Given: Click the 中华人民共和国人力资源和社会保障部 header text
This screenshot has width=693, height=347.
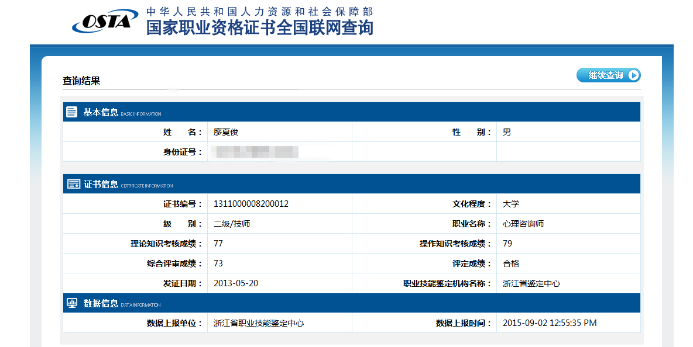Looking at the screenshot, I should tap(259, 11).
